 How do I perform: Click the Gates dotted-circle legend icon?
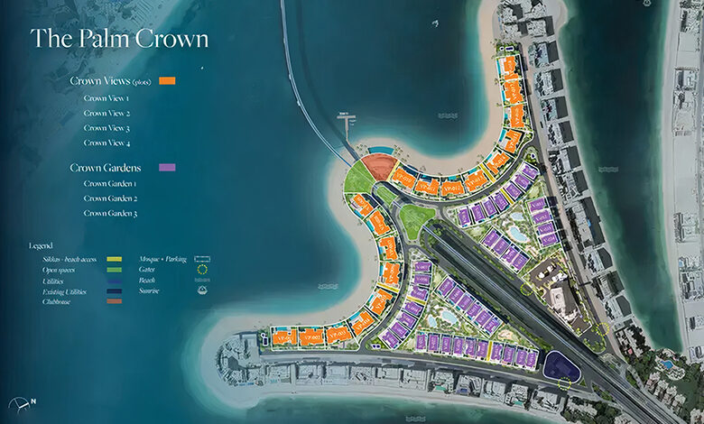click(x=203, y=268)
